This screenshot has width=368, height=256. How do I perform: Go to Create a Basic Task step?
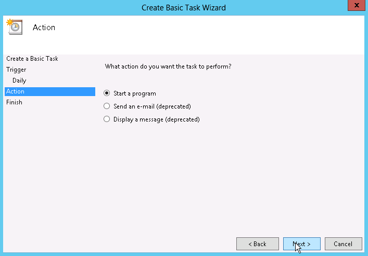32,59
